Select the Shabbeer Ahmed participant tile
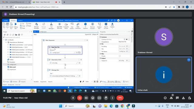 tap(164, 37)
